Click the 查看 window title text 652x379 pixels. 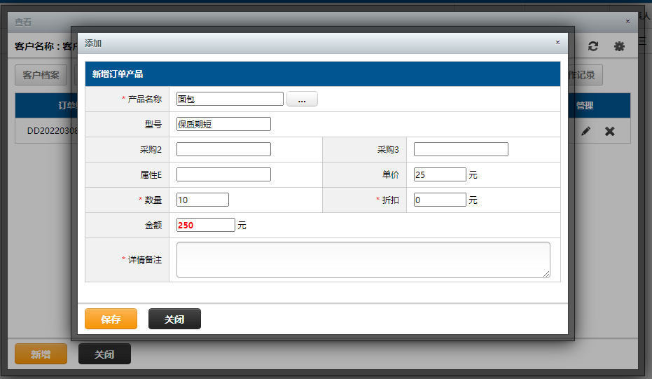click(x=23, y=22)
